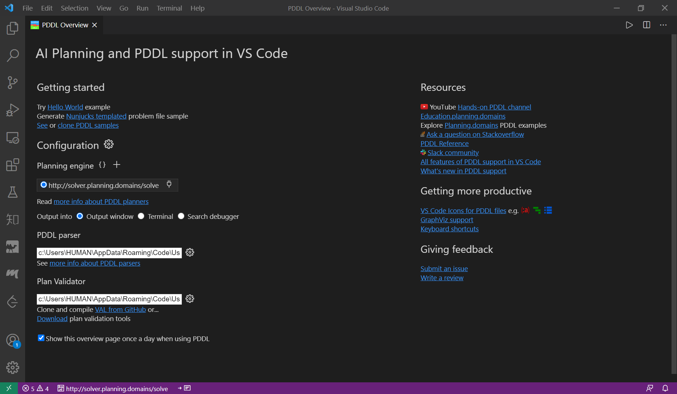
Task: Open VAL from GitHub link
Action: [x=120, y=309]
